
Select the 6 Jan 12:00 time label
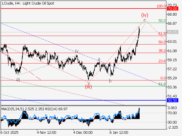click(119, 132)
